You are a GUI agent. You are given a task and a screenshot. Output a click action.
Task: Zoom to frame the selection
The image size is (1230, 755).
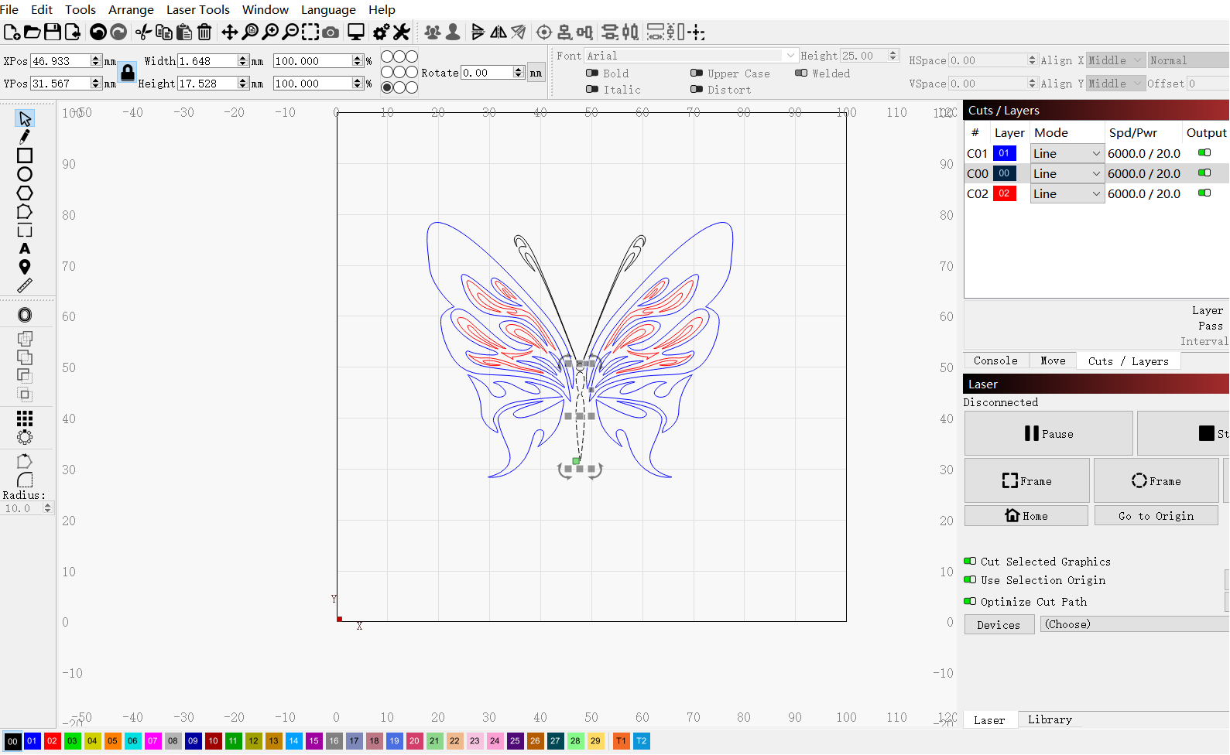[x=310, y=32]
